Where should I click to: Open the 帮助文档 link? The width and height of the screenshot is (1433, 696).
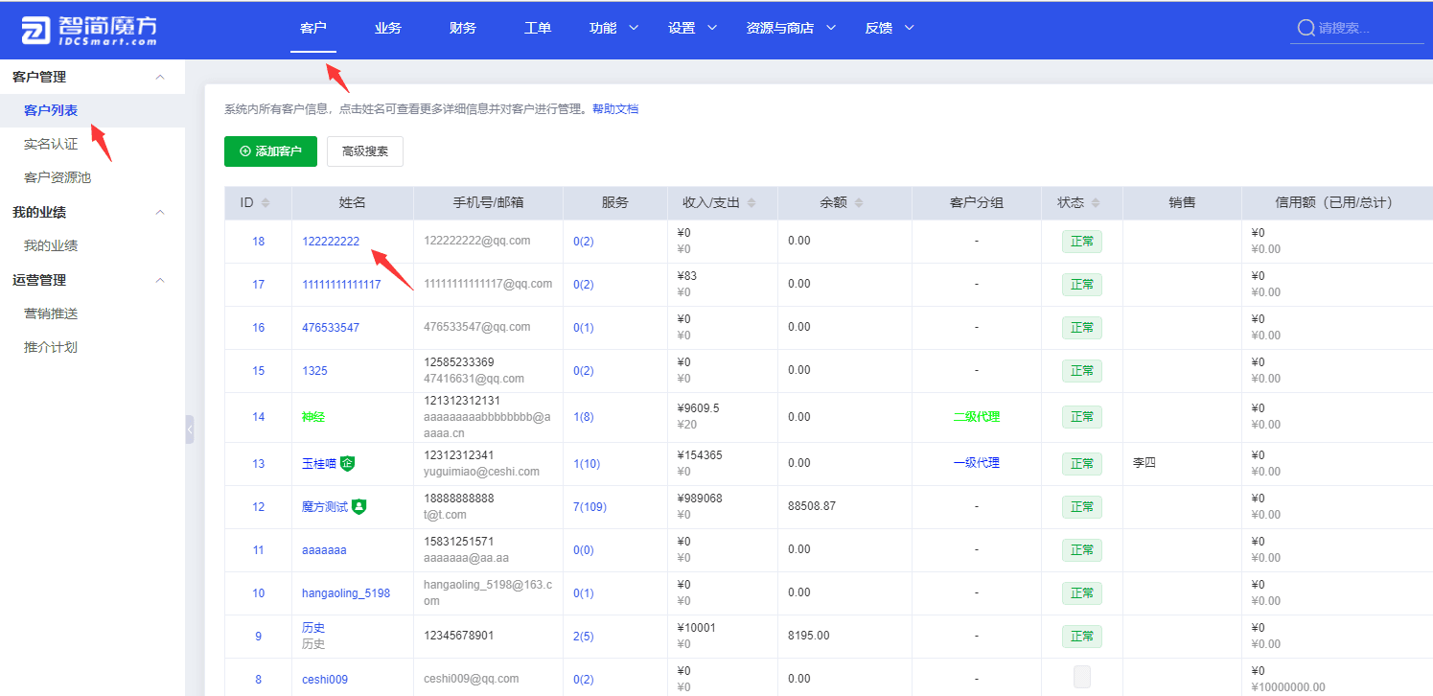tap(615, 109)
